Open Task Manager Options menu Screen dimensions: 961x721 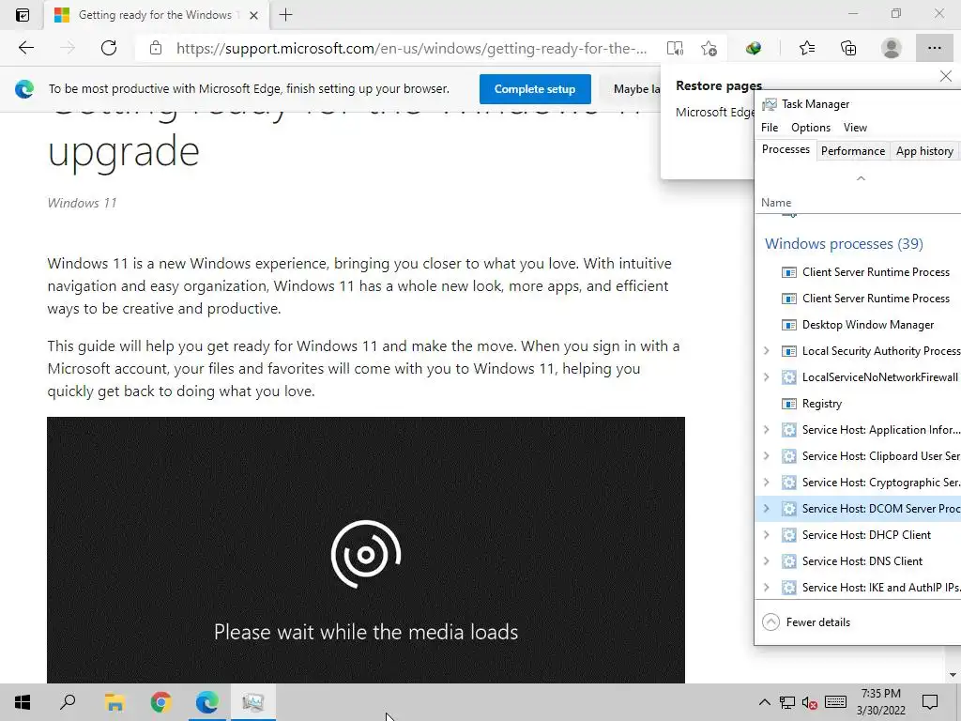click(810, 128)
